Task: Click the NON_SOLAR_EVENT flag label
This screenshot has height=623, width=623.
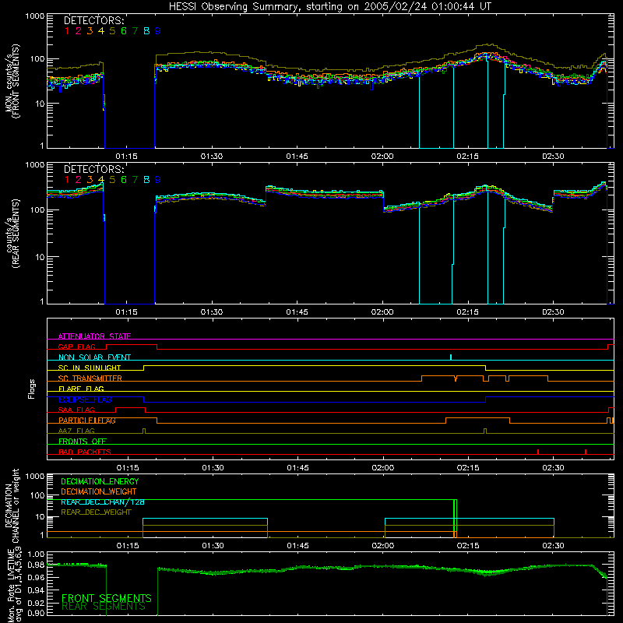Action: (x=94, y=357)
